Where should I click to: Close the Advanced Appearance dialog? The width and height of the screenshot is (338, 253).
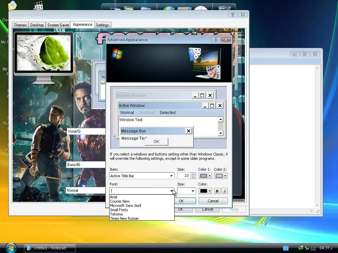226,40
